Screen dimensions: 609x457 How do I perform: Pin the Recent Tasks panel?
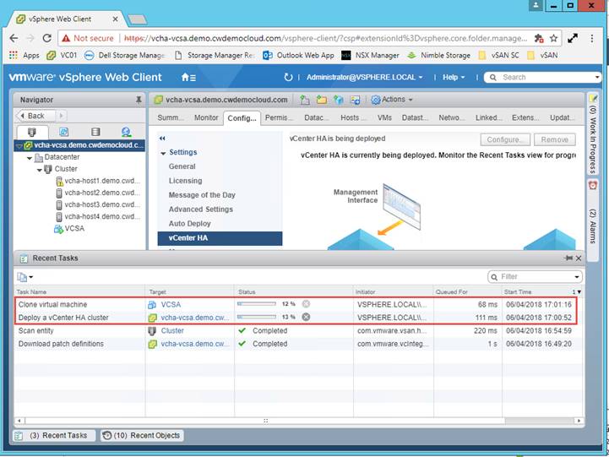568,258
